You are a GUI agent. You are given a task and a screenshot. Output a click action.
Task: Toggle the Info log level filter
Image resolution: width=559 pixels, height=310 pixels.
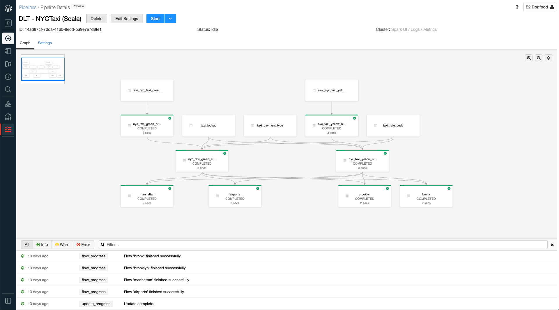42,245
